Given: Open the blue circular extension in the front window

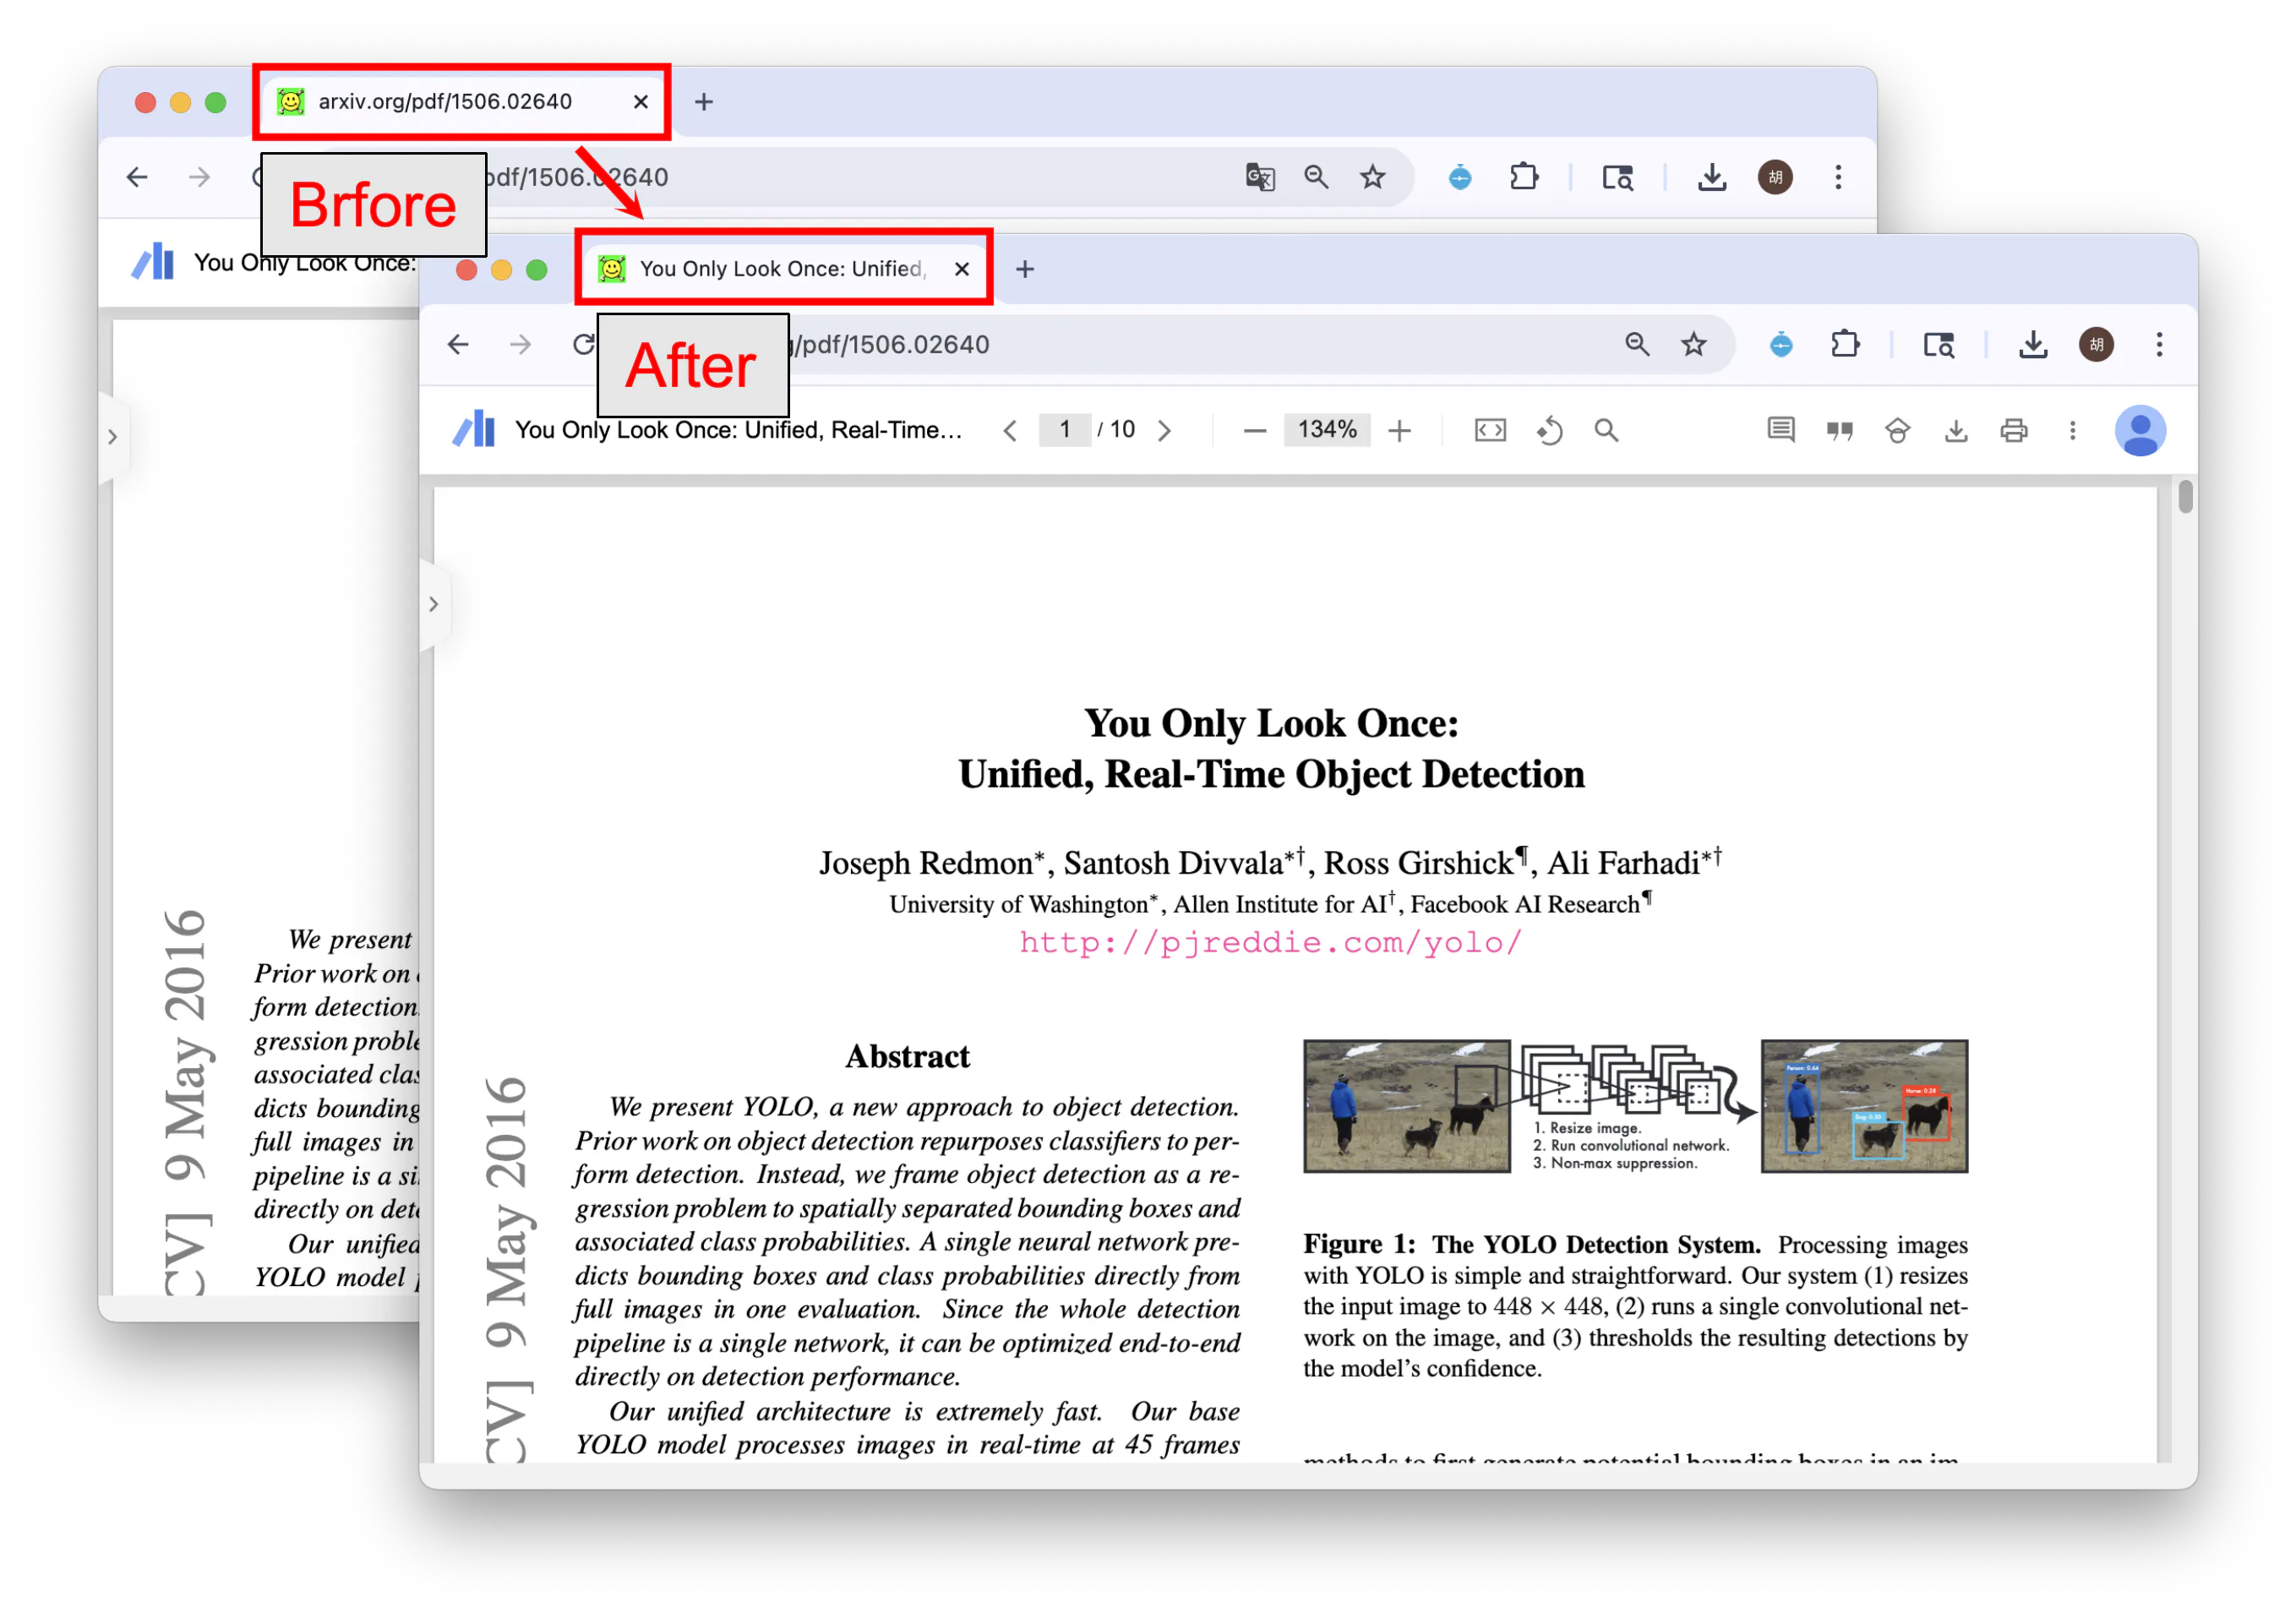Looking at the screenshot, I should point(1781,345).
